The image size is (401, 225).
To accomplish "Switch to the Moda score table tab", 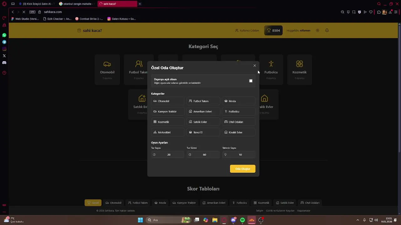I will 160,203.
